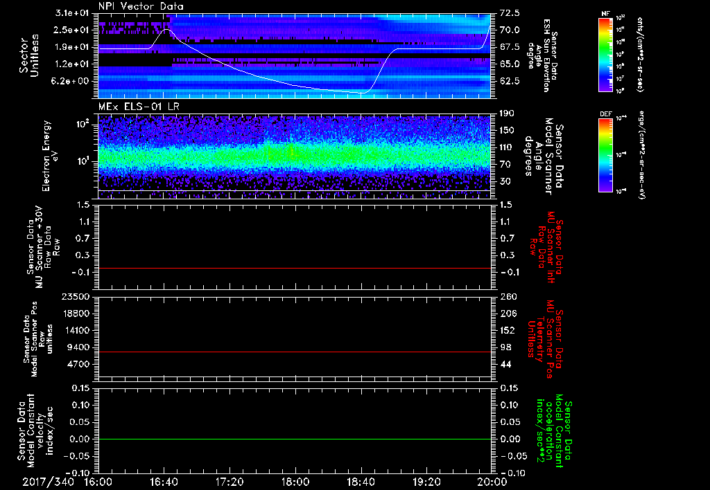Viewport: 710px width, 490px height.
Task: Click the 62.5 sun elevation tick label
Action: tap(510, 81)
